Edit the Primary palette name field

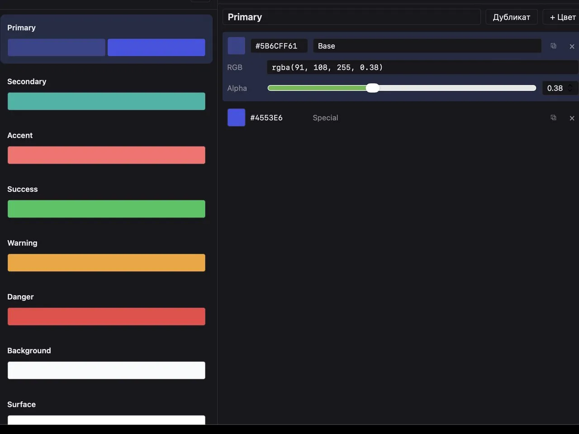(351, 17)
